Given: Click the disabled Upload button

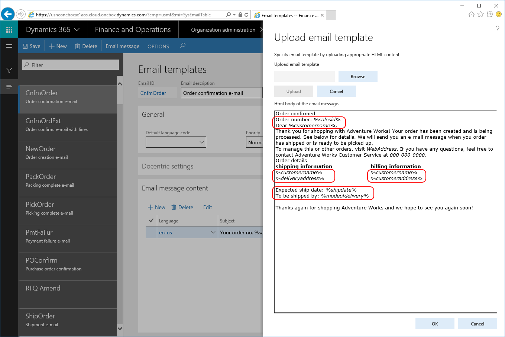Looking at the screenshot, I should (294, 91).
